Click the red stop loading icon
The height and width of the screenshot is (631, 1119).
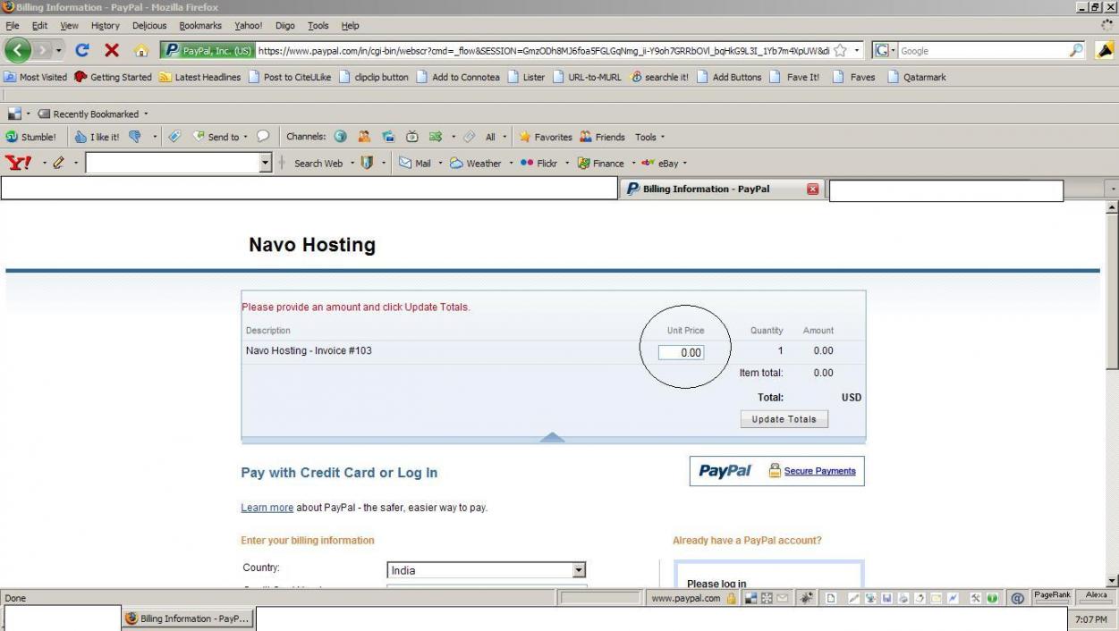(112, 51)
